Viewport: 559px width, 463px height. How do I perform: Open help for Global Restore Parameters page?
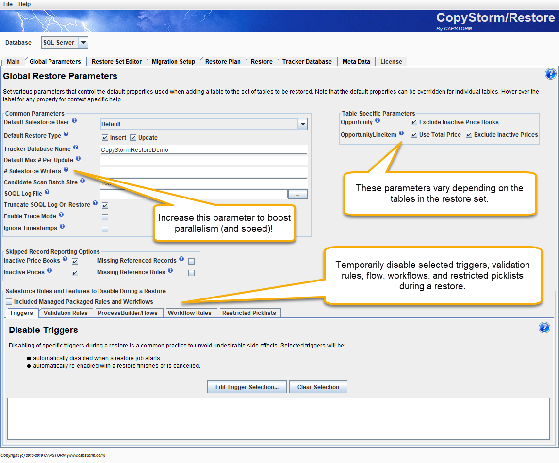click(550, 74)
